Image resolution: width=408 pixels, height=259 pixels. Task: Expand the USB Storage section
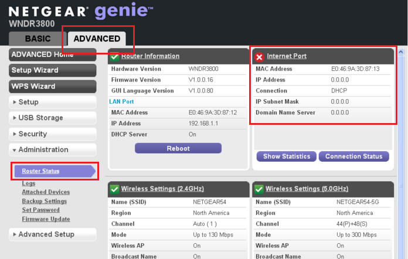pos(53,118)
